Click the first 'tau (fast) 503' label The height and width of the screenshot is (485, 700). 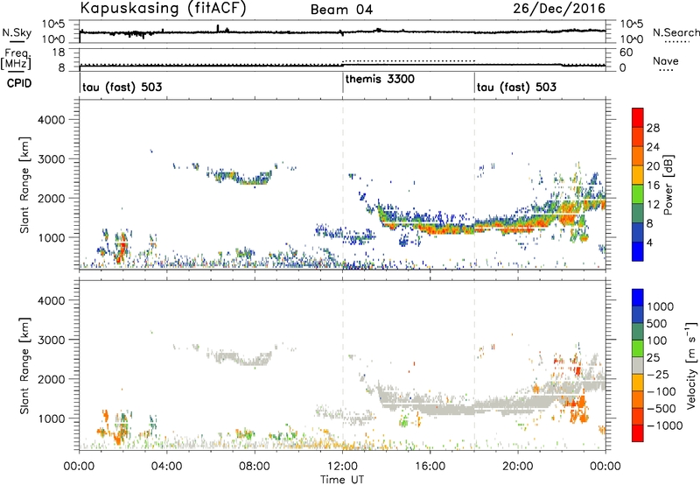pos(122,87)
